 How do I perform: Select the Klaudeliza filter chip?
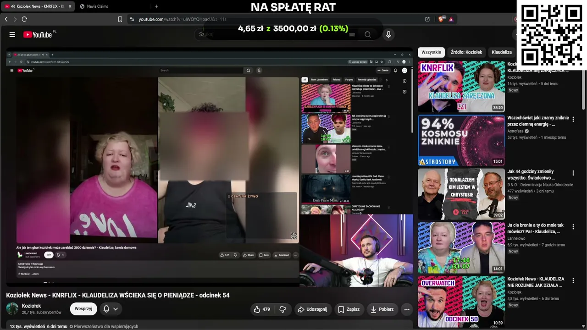[502, 52]
